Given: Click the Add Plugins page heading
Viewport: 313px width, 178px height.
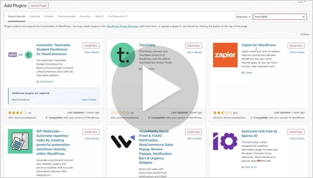Looking at the screenshot, I should [x=15, y=5].
